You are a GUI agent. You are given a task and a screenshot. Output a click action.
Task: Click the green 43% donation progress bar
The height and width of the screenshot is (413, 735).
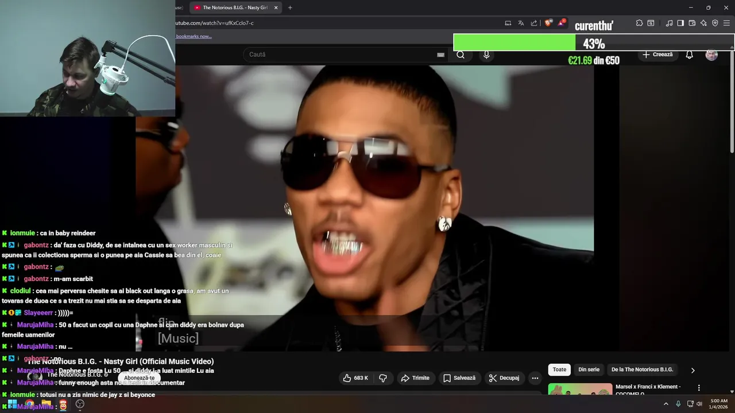tap(514, 43)
